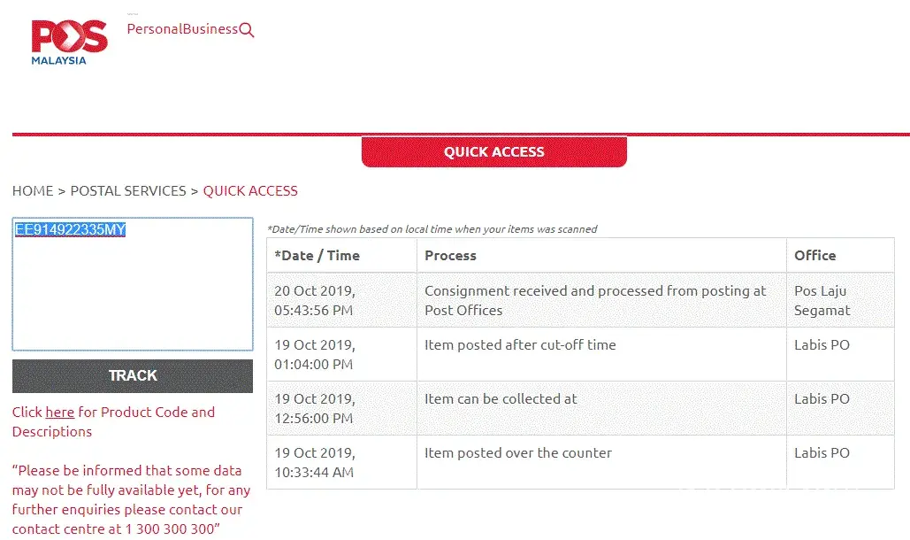Screen dimensions: 910x540
Task: Select 'Item posted after cut-off time' entry
Action: click(x=520, y=345)
